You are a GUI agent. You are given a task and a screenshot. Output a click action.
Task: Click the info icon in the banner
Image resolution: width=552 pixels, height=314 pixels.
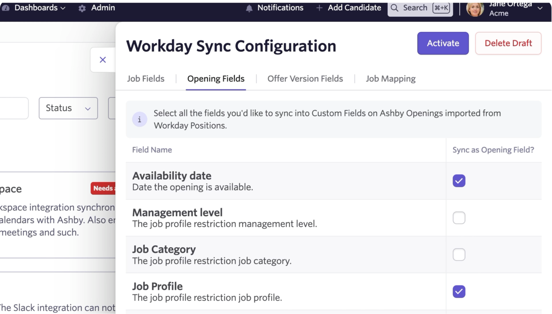140,120
